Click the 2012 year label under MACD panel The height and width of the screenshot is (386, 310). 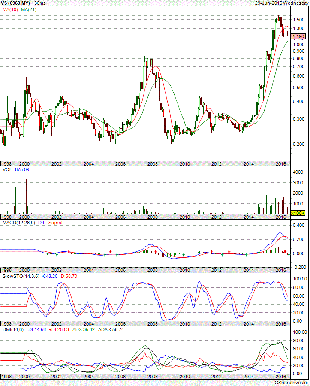pyautogui.click(x=217, y=270)
